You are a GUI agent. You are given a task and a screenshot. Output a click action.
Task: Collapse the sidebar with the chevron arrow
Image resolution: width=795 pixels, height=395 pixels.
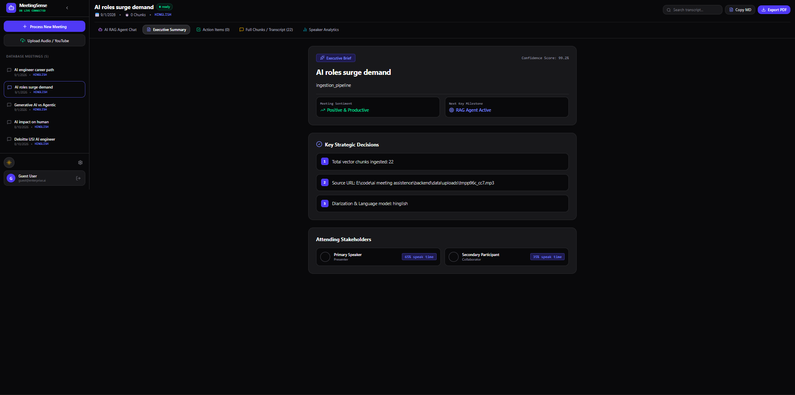coord(67,8)
